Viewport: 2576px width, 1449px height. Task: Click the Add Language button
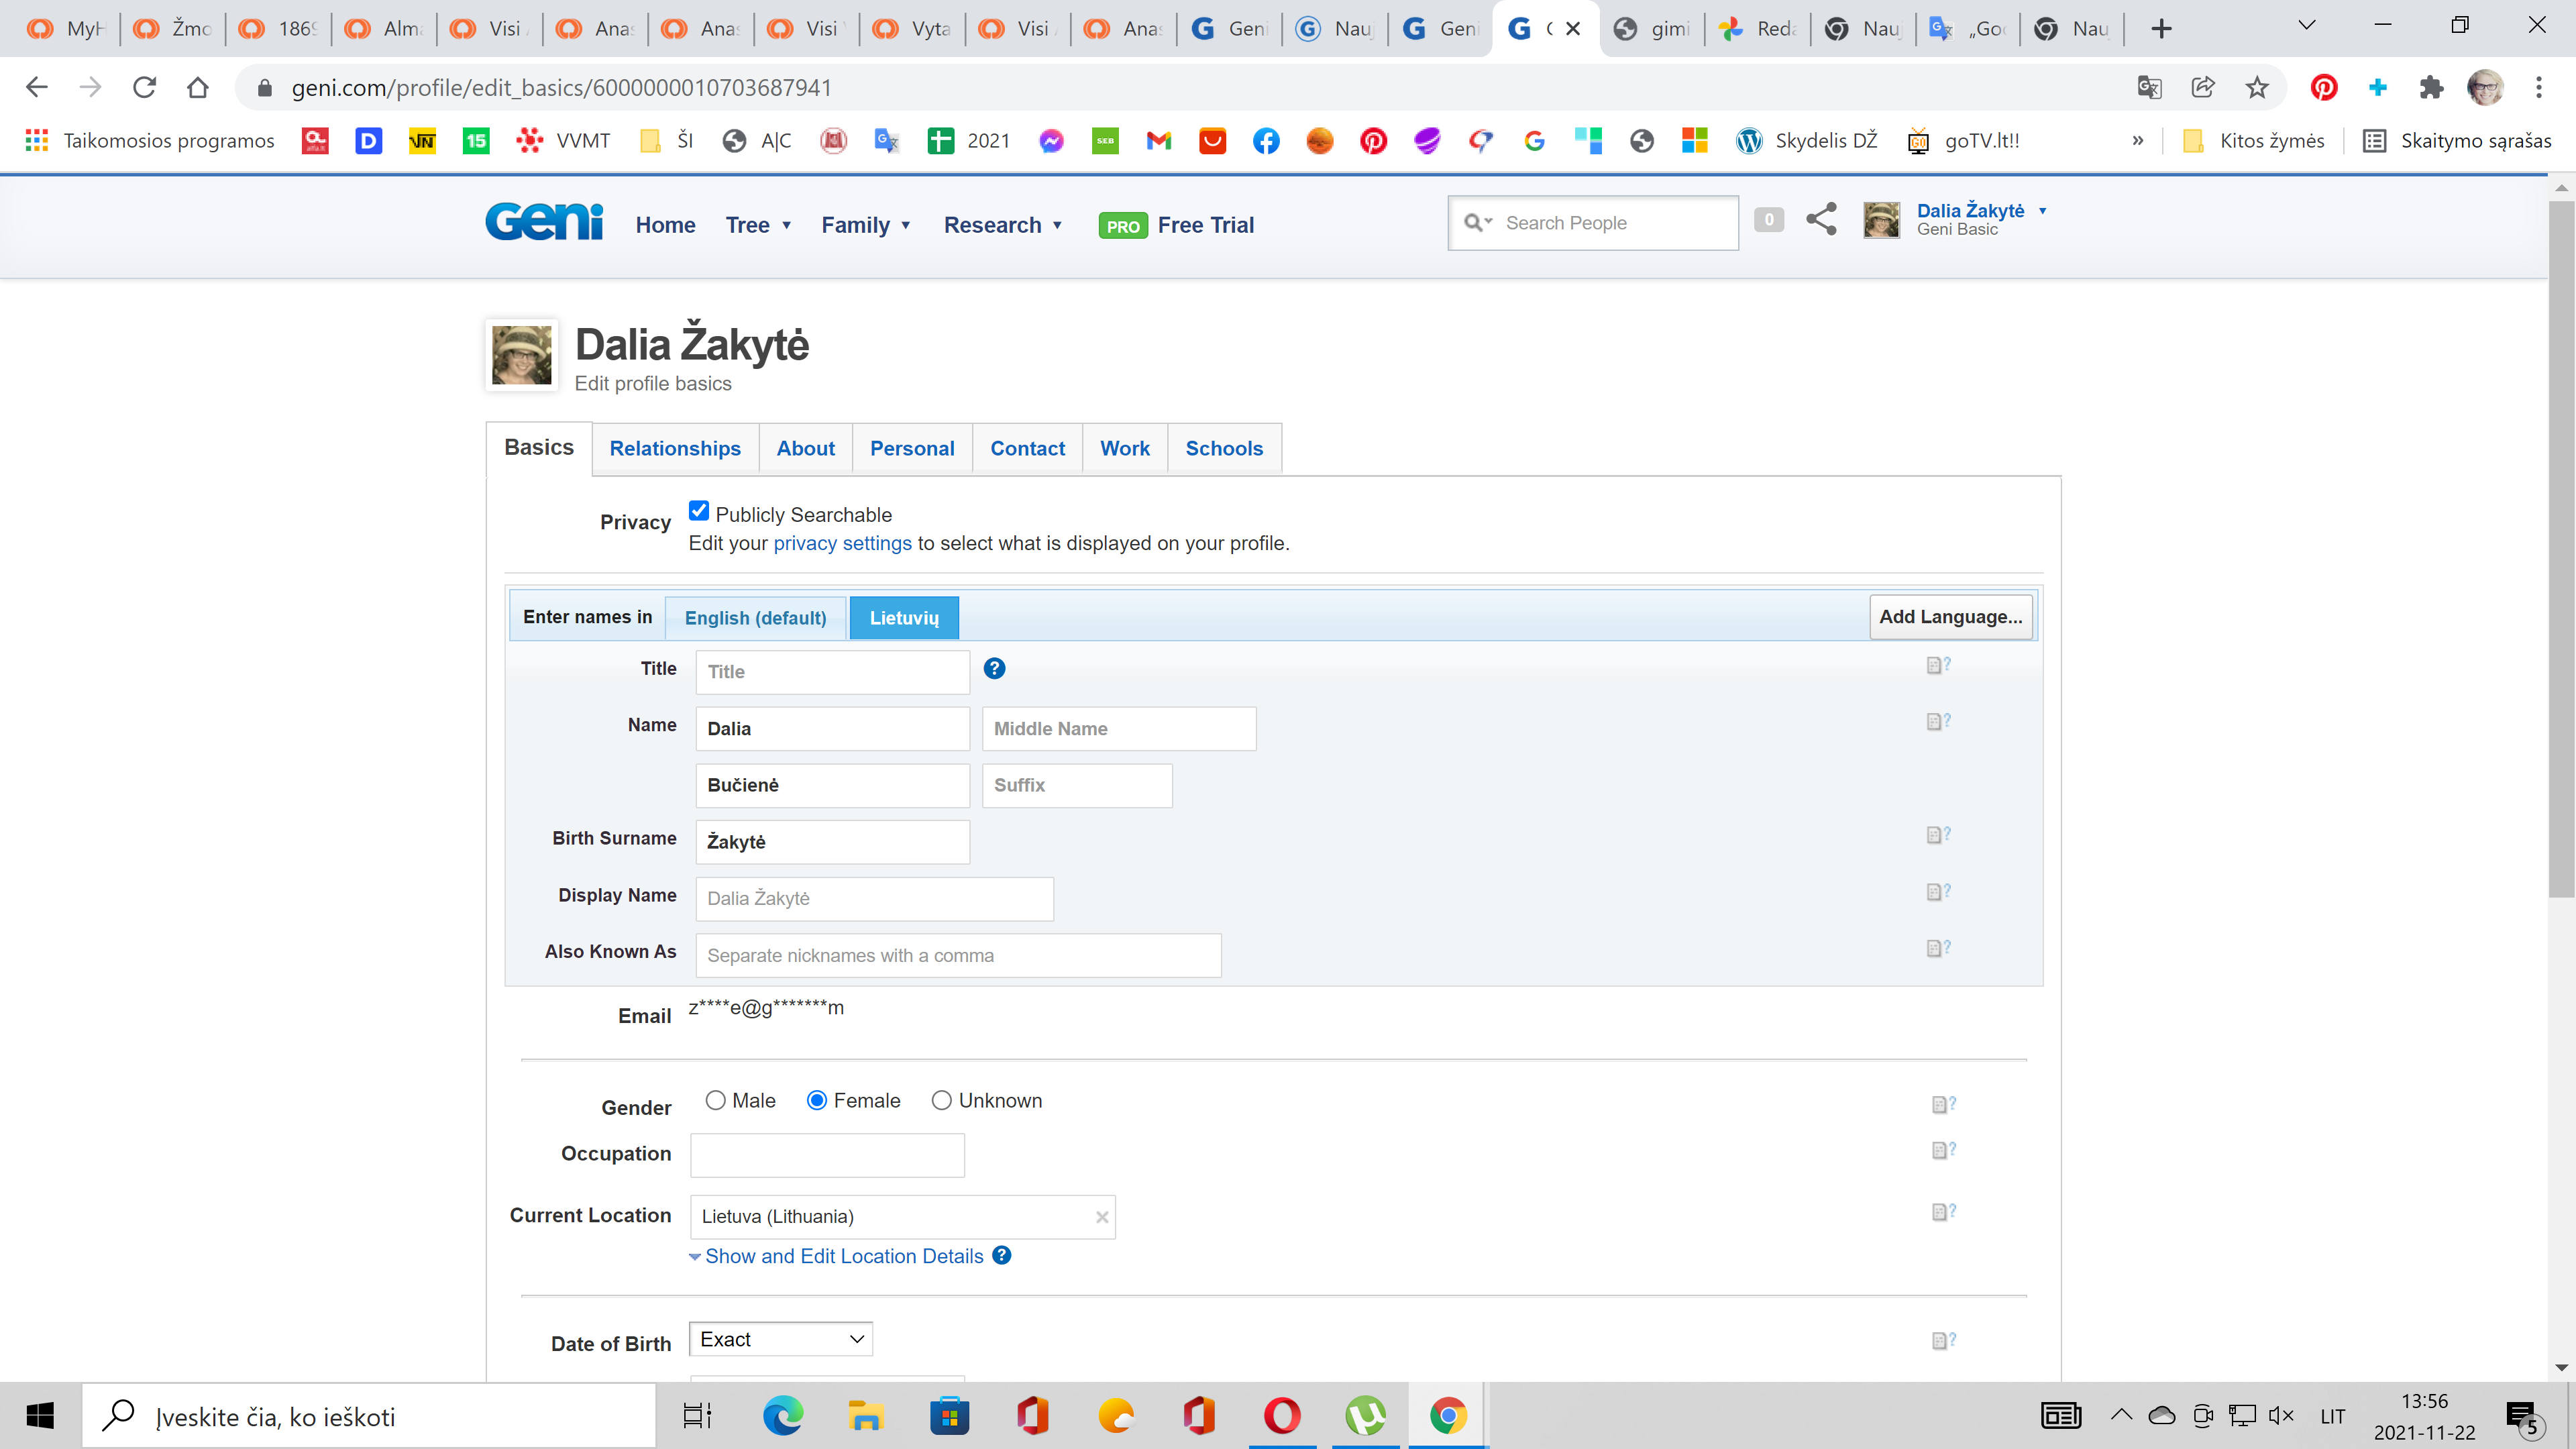pyautogui.click(x=1950, y=617)
